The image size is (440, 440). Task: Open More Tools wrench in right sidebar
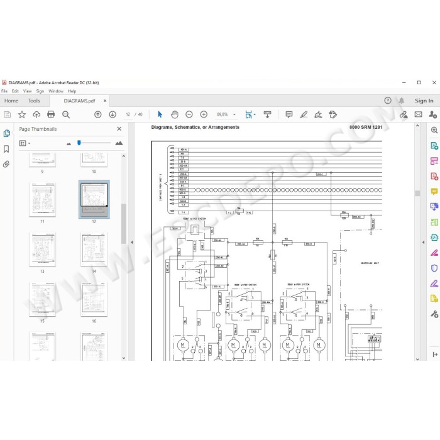pos(434,314)
